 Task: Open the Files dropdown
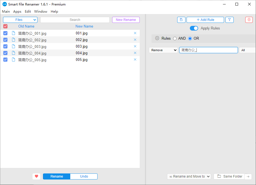20,20
